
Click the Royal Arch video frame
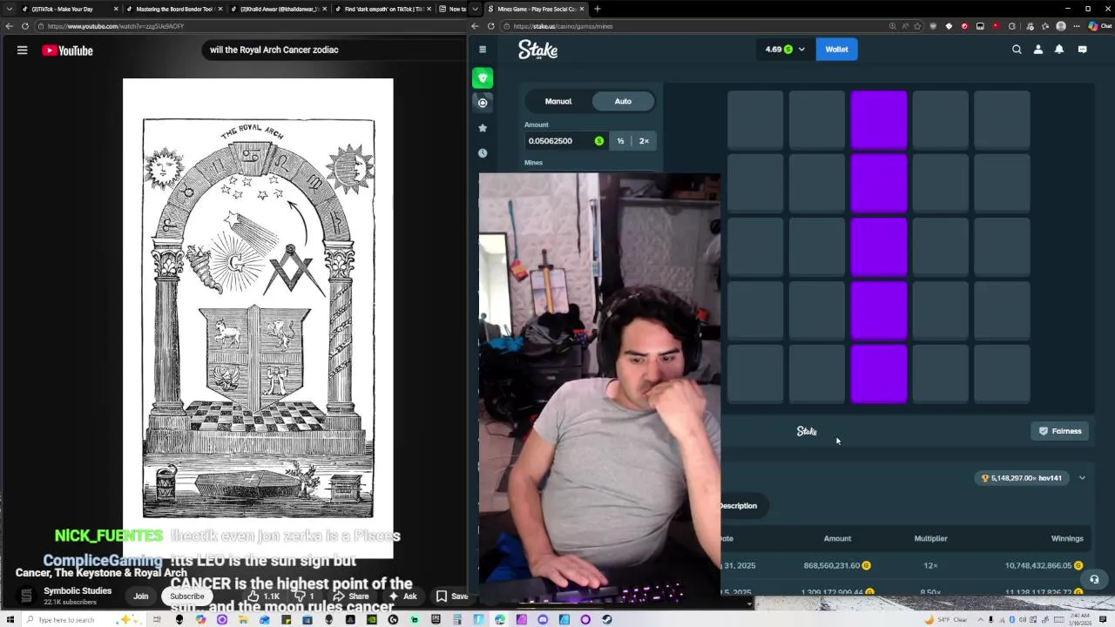258,318
